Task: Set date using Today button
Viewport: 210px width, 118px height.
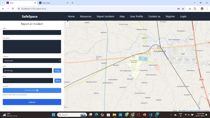Action: click(x=57, y=71)
